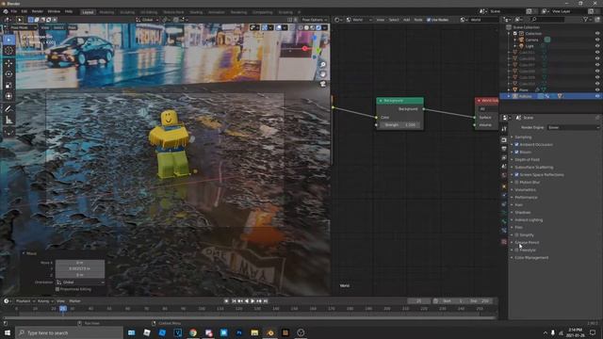Open the Window menu
The height and width of the screenshot is (339, 603).
click(54, 11)
